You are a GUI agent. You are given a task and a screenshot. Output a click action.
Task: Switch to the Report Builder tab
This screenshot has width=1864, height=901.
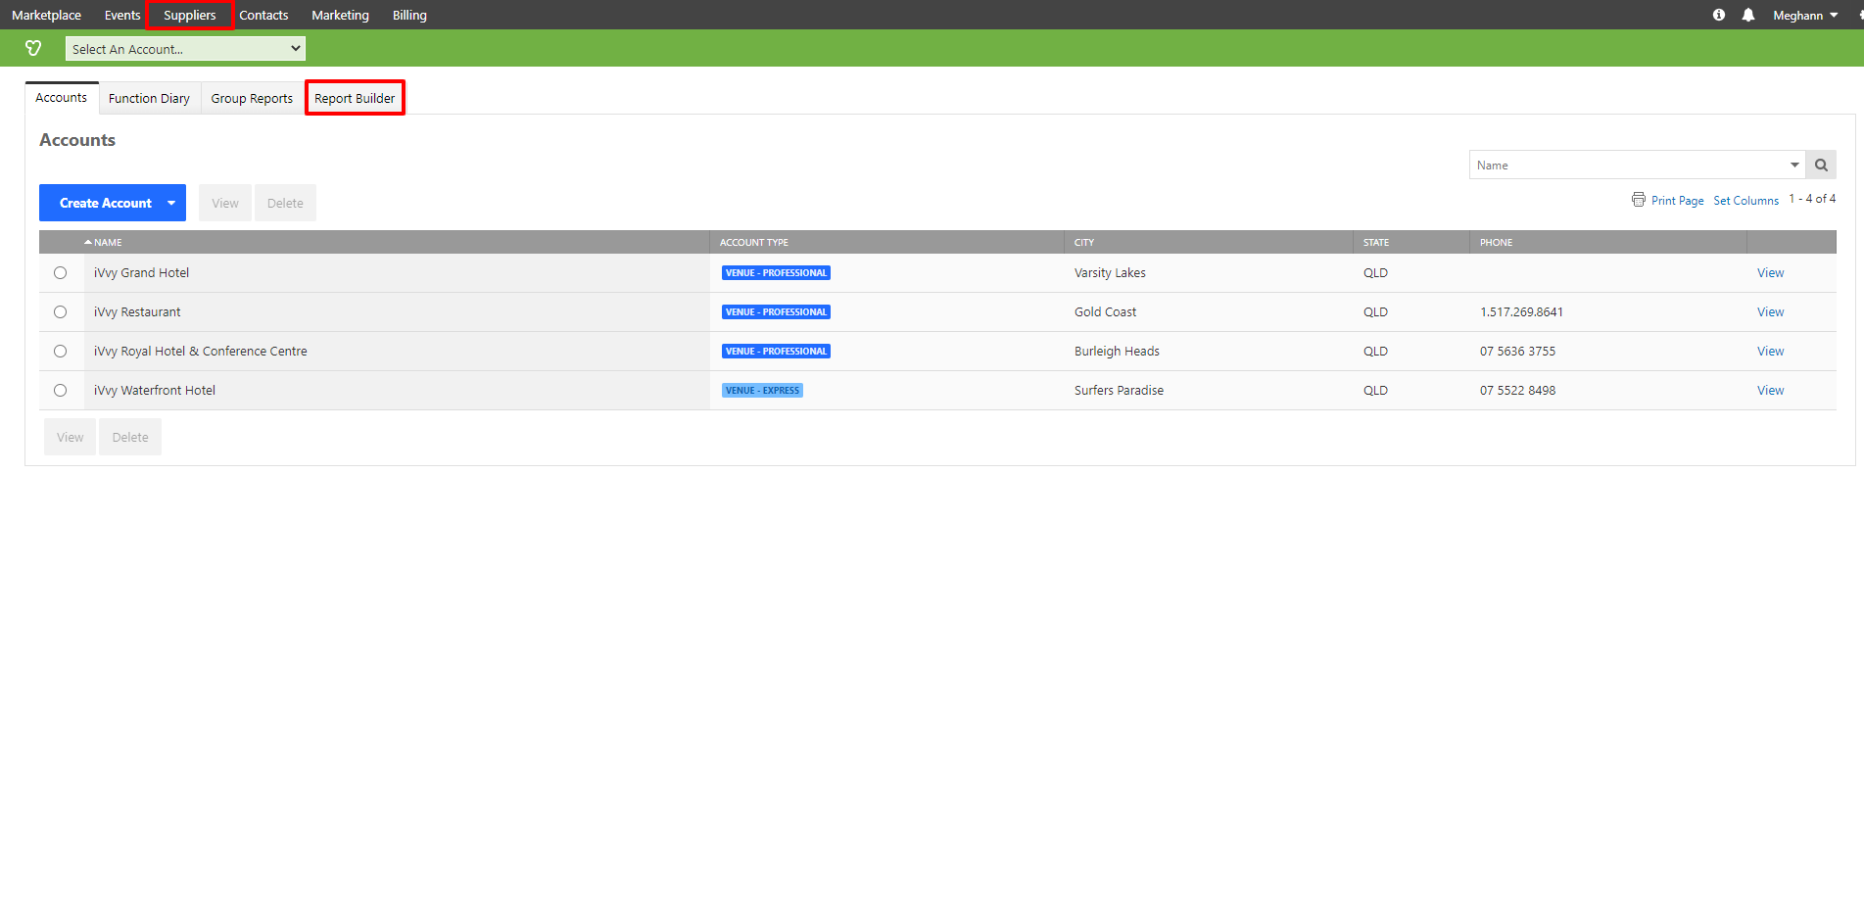coord(355,98)
